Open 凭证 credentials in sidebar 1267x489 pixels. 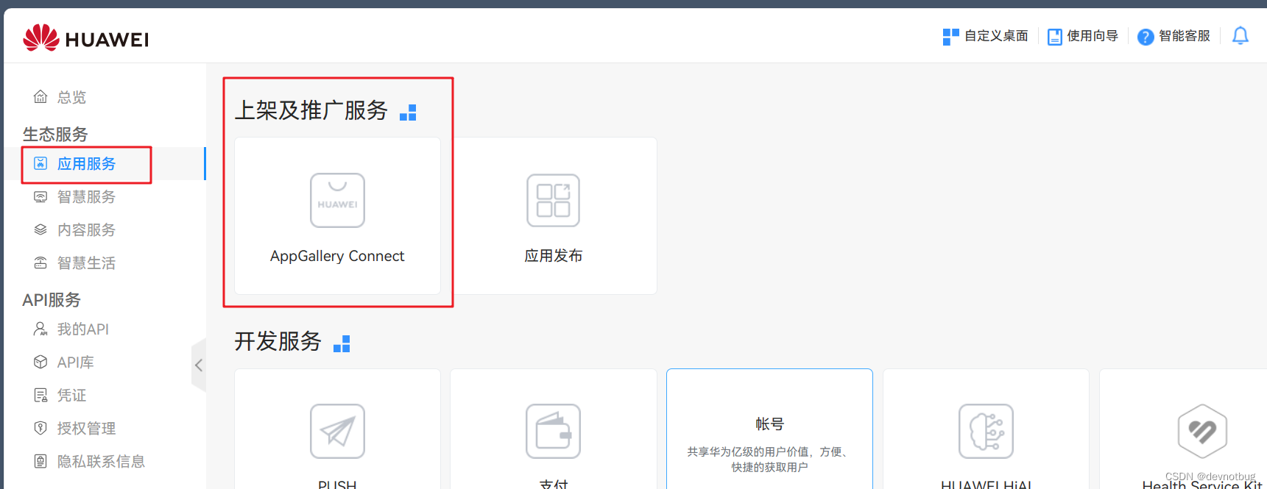tap(71, 396)
